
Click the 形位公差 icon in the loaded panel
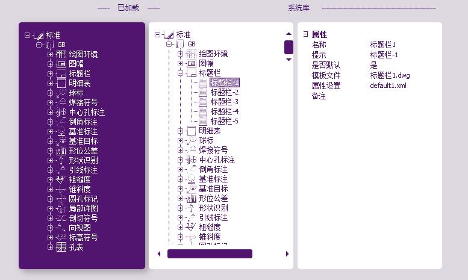(x=61, y=151)
